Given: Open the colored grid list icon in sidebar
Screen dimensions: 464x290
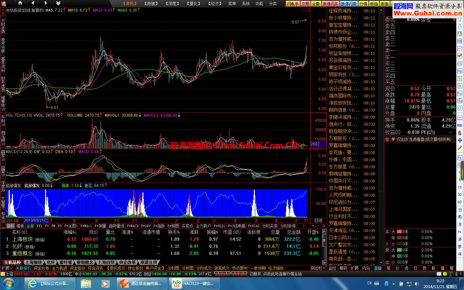Looking at the screenshot, I should pos(460,41).
